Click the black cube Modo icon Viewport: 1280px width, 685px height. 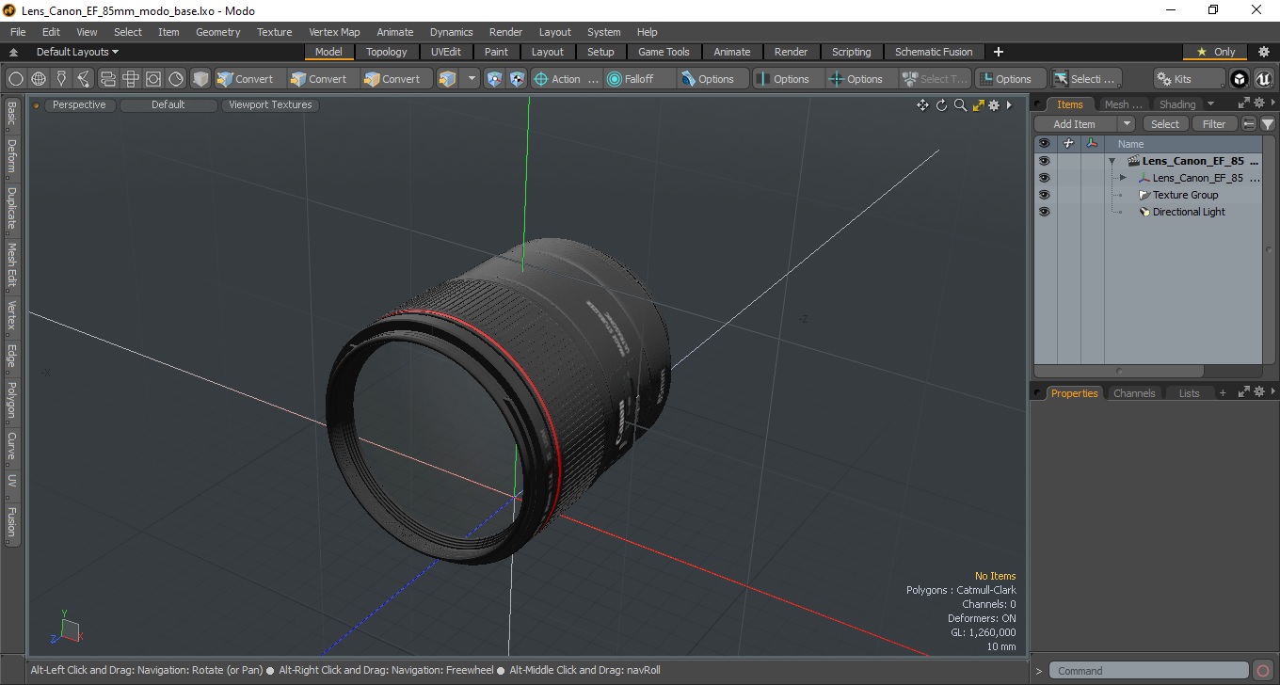(x=1240, y=79)
